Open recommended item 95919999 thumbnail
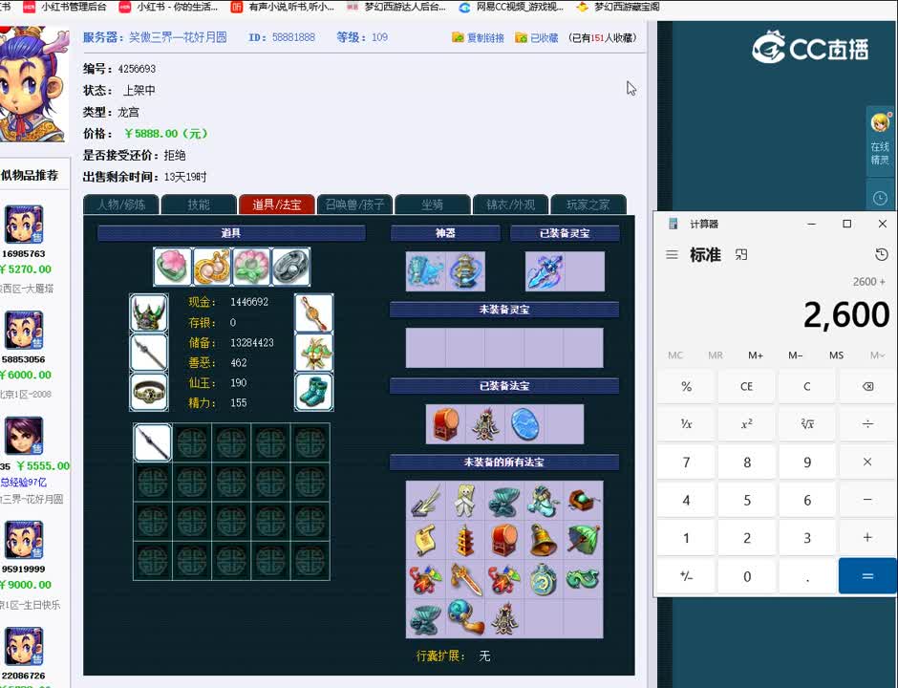The height and width of the screenshot is (688, 898). (24, 540)
